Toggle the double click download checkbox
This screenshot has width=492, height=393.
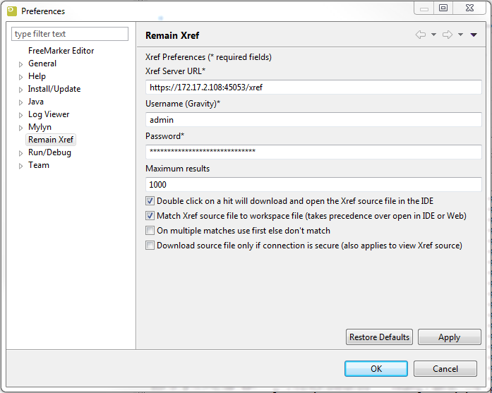tap(150, 201)
